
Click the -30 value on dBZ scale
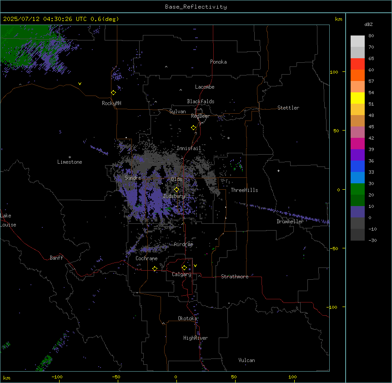pos(372,240)
